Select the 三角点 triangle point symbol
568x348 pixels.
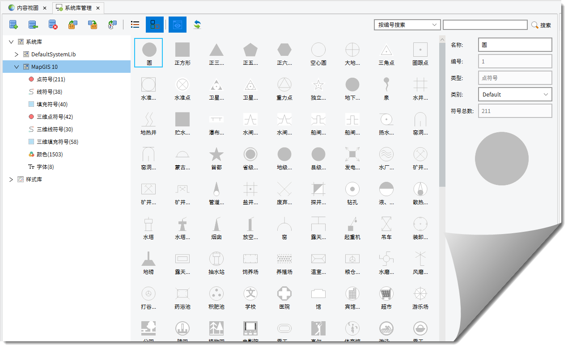pos(386,53)
